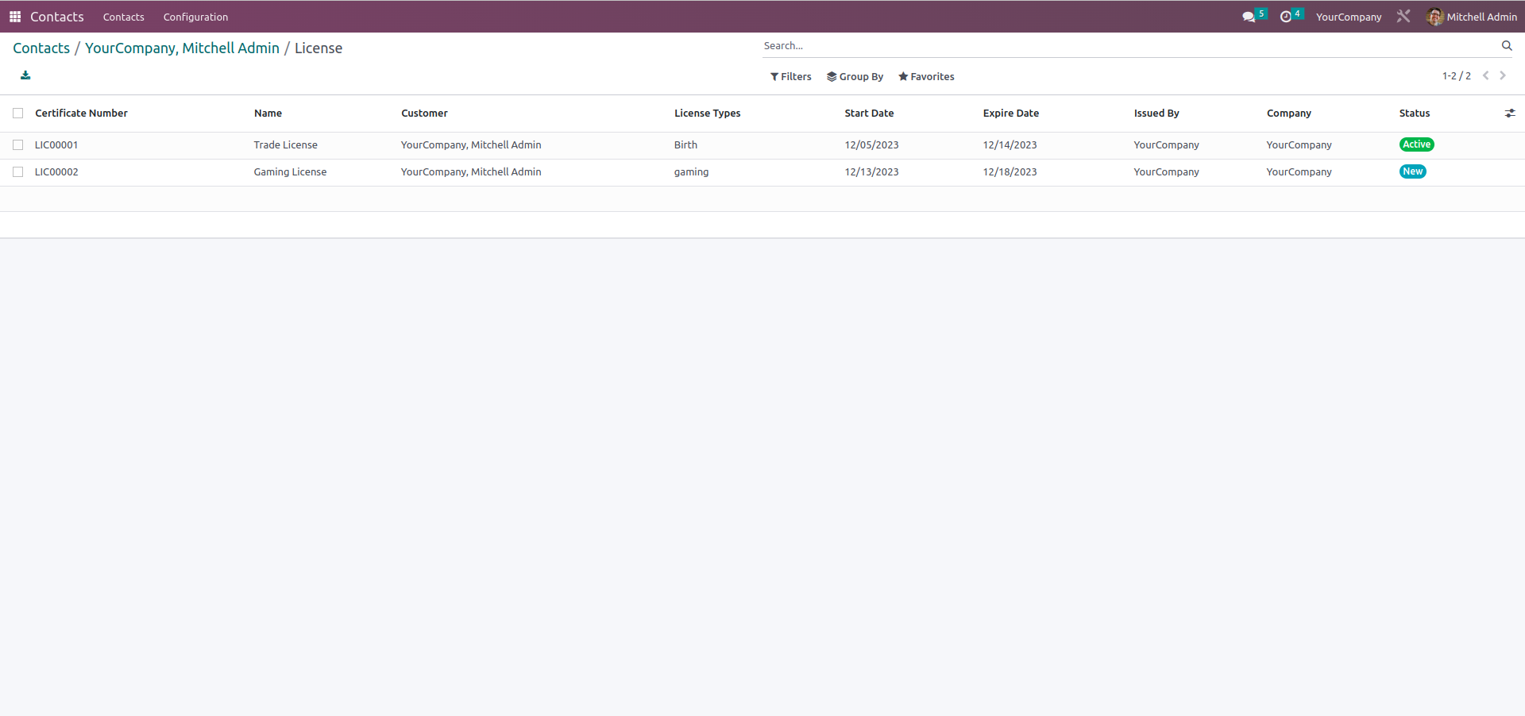Viewport: 1525px width, 716px height.
Task: Sort by License Types column header
Action: 708,114
